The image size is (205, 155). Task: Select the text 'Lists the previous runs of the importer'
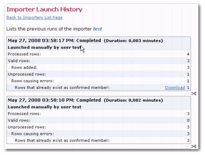[49, 29]
